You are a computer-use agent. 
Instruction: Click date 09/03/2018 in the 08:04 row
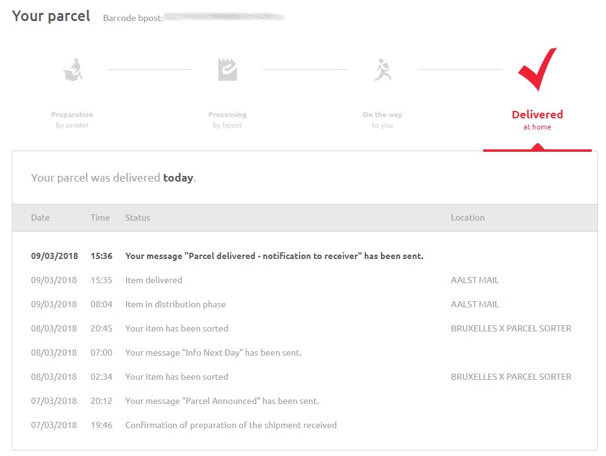[54, 304]
